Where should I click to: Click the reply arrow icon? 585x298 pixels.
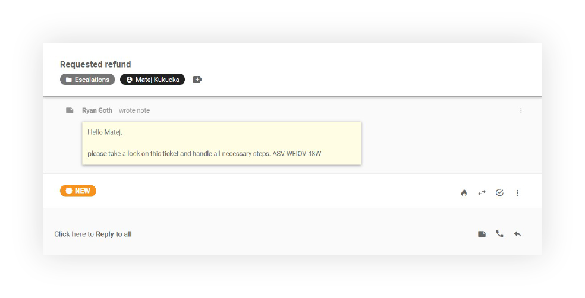click(x=517, y=234)
